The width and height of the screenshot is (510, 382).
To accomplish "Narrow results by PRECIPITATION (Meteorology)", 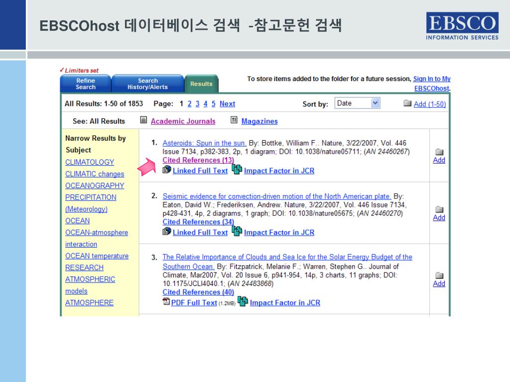I will pos(91,203).
